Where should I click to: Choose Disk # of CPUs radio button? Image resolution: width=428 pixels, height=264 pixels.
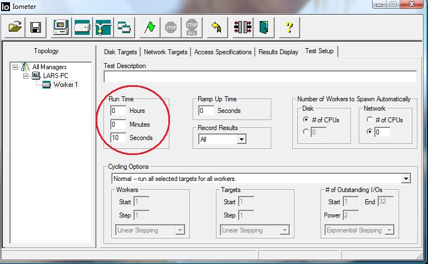[306, 120]
